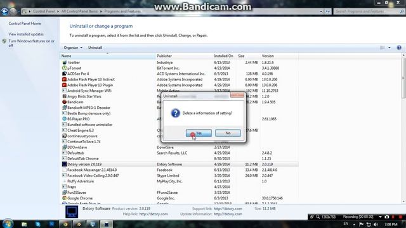406x228 pixels.
Task: Sort list by Version column header
Action: tap(279, 56)
